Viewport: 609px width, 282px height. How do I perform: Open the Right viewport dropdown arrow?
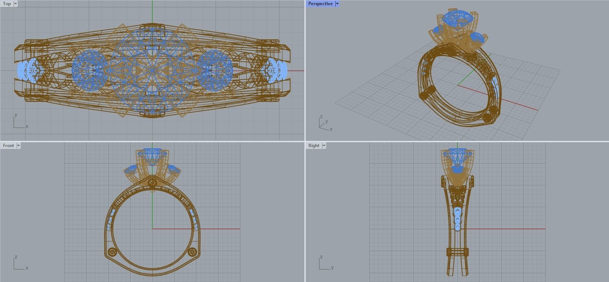(324, 146)
